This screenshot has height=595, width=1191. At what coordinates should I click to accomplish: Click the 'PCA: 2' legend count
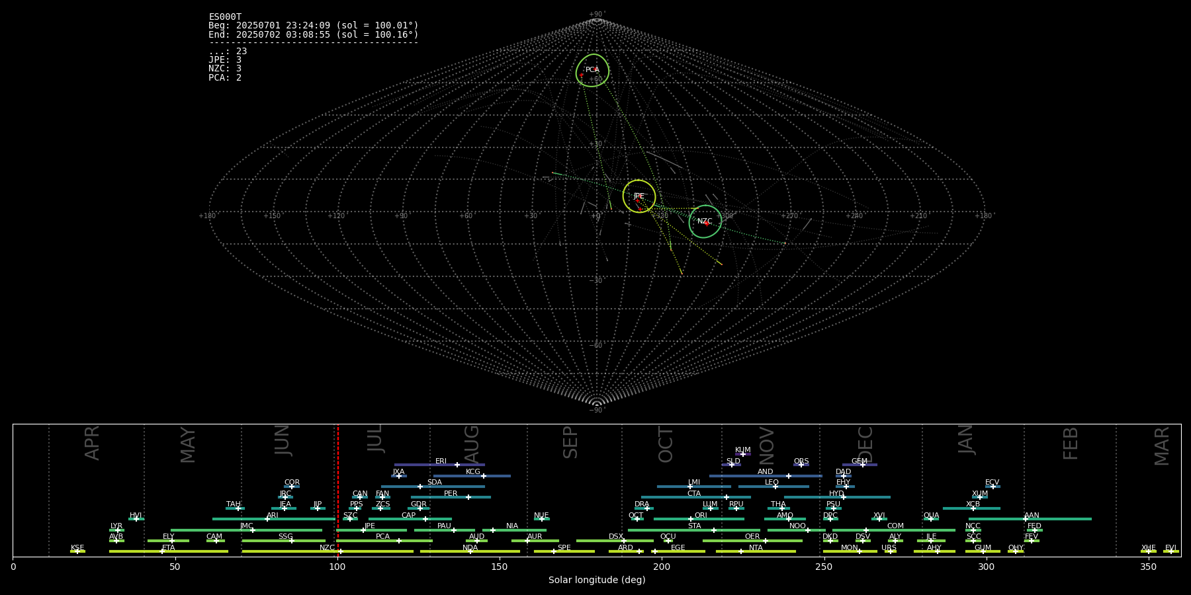225,78
